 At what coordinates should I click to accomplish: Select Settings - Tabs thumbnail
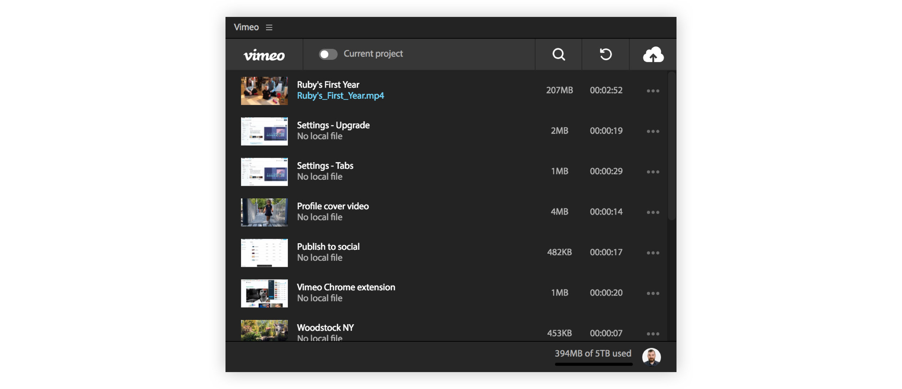[x=264, y=171]
